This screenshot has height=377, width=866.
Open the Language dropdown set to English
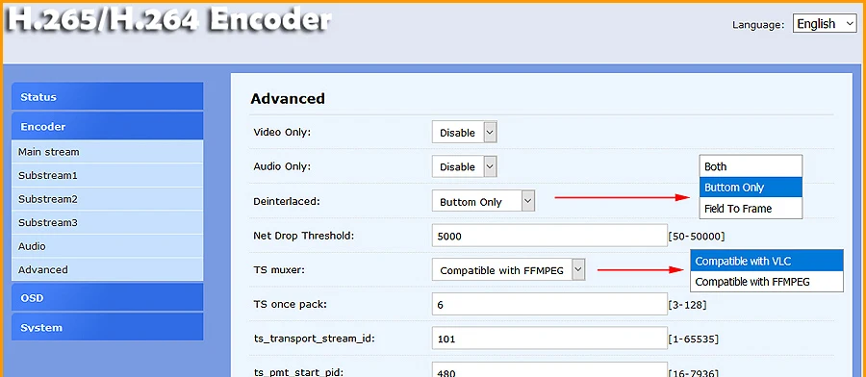tap(825, 24)
